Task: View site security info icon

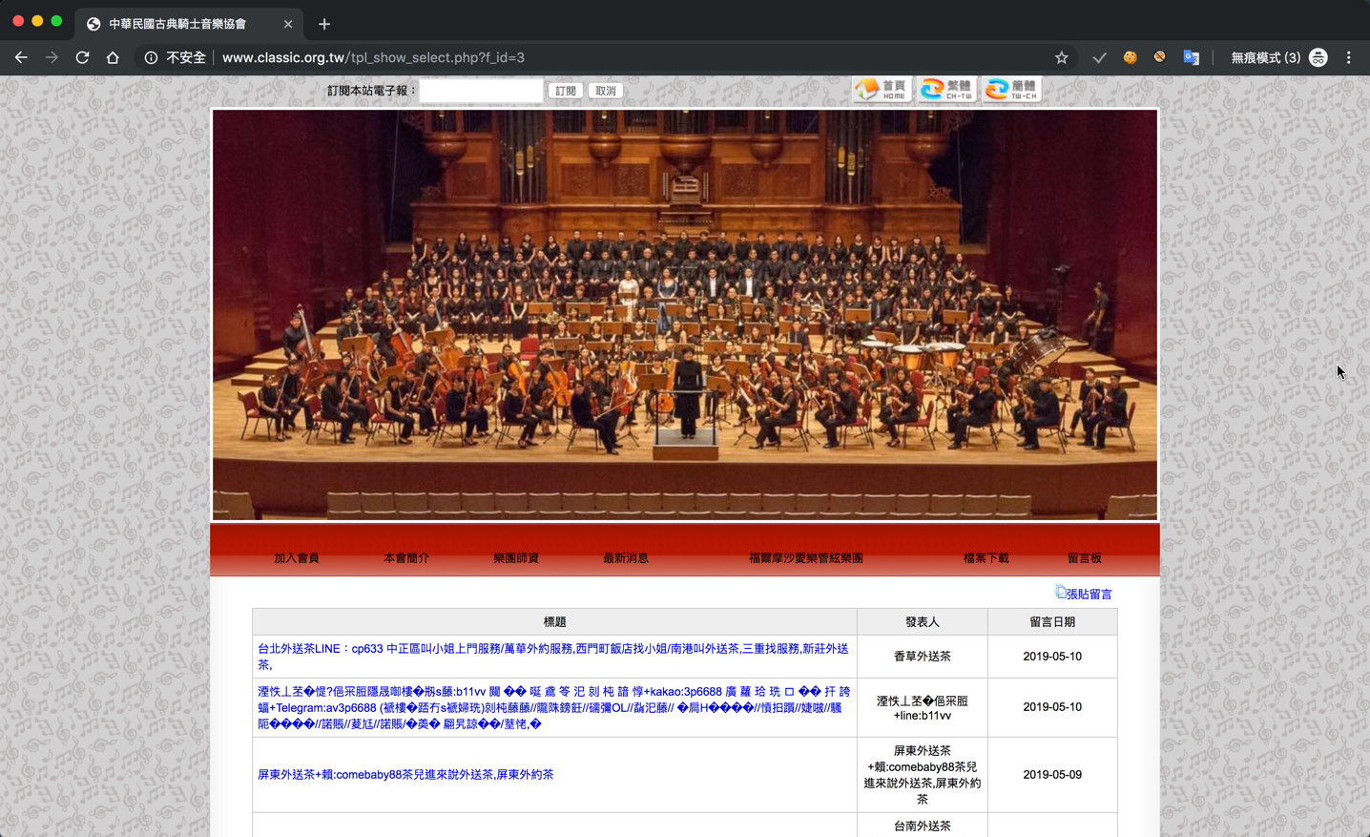Action: pos(151,57)
